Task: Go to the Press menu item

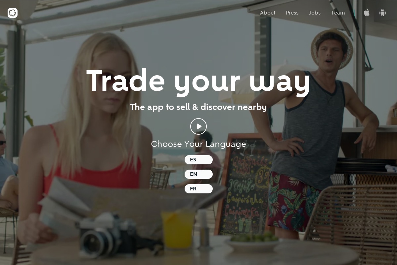Action: 292,13
